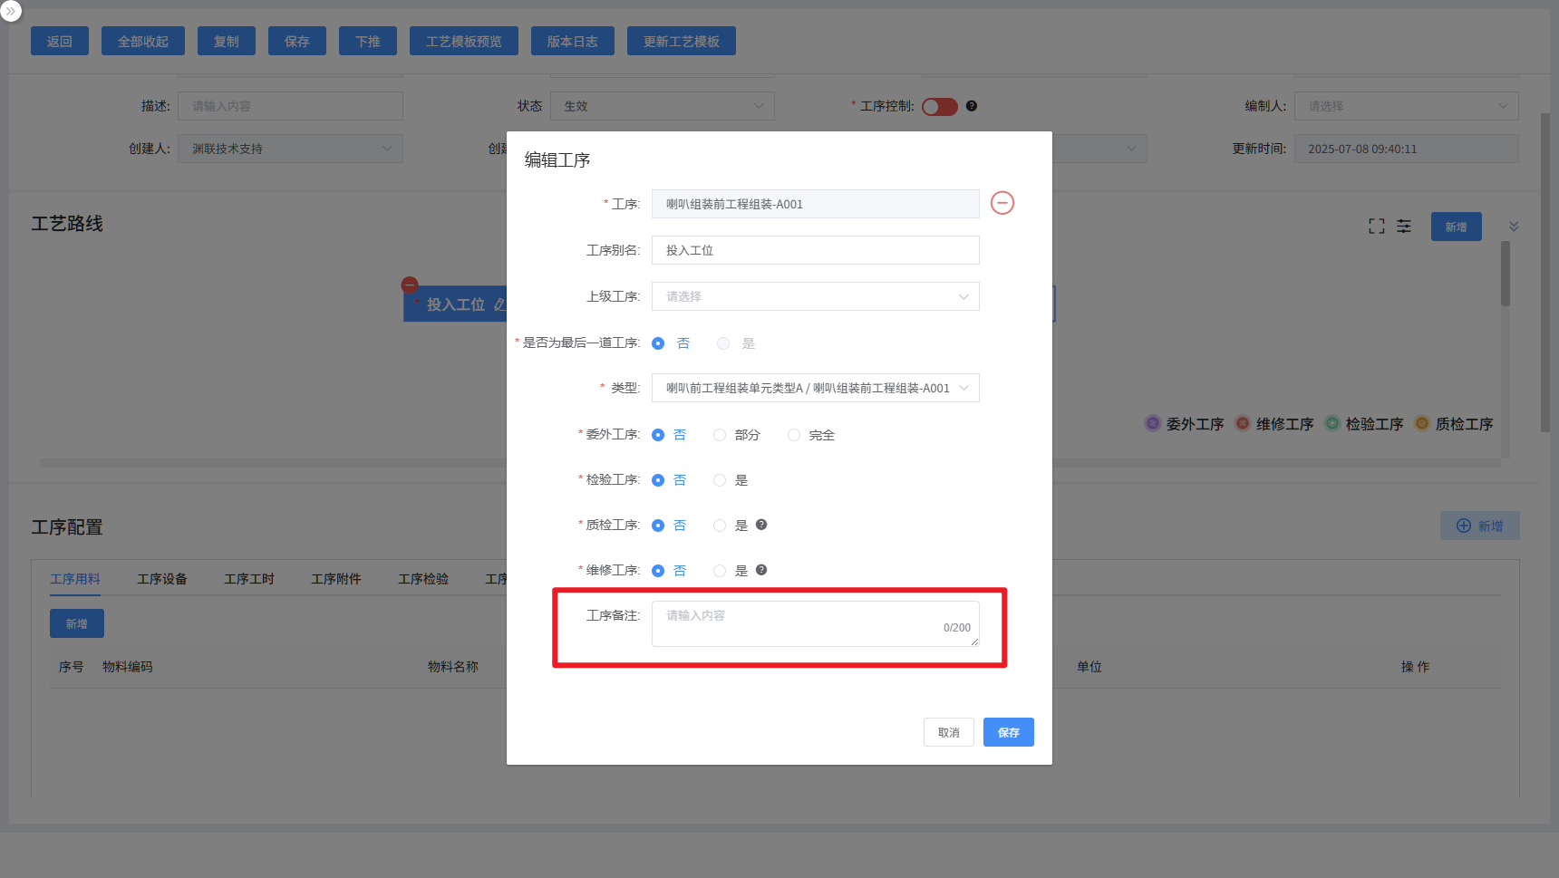Screen dimensions: 1559x878
Task: Click the page vertical scrollbar on right
Action: tap(1545, 272)
